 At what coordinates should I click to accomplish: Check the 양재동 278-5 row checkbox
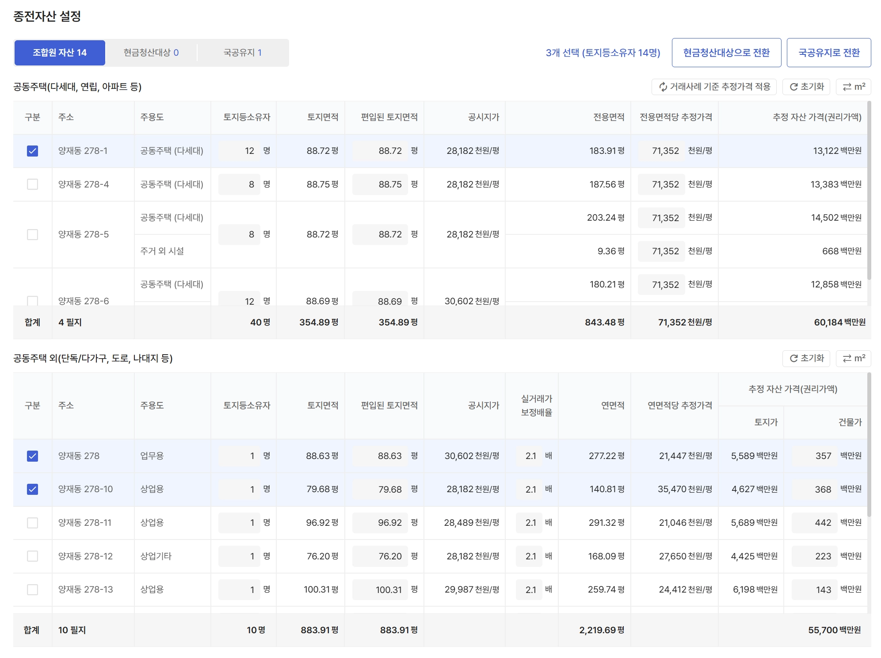pos(32,234)
